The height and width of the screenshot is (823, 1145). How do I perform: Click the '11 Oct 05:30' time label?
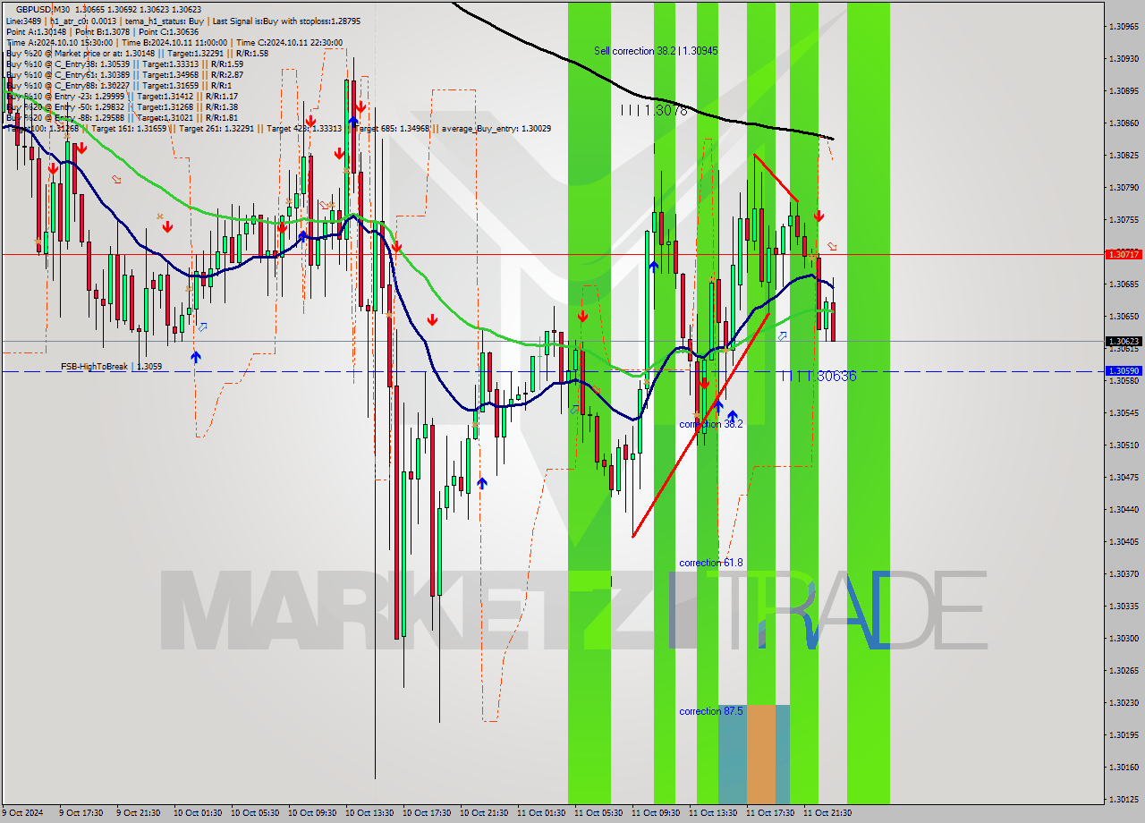click(598, 813)
